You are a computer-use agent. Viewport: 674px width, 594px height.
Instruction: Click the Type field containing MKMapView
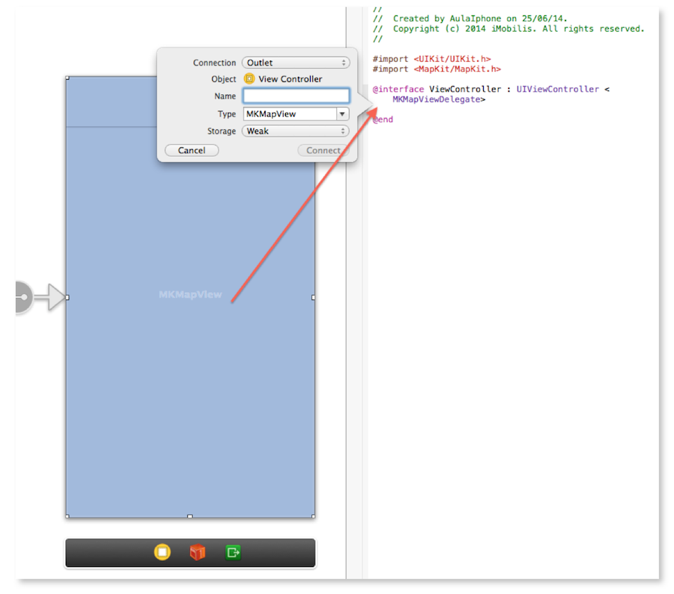coord(289,114)
